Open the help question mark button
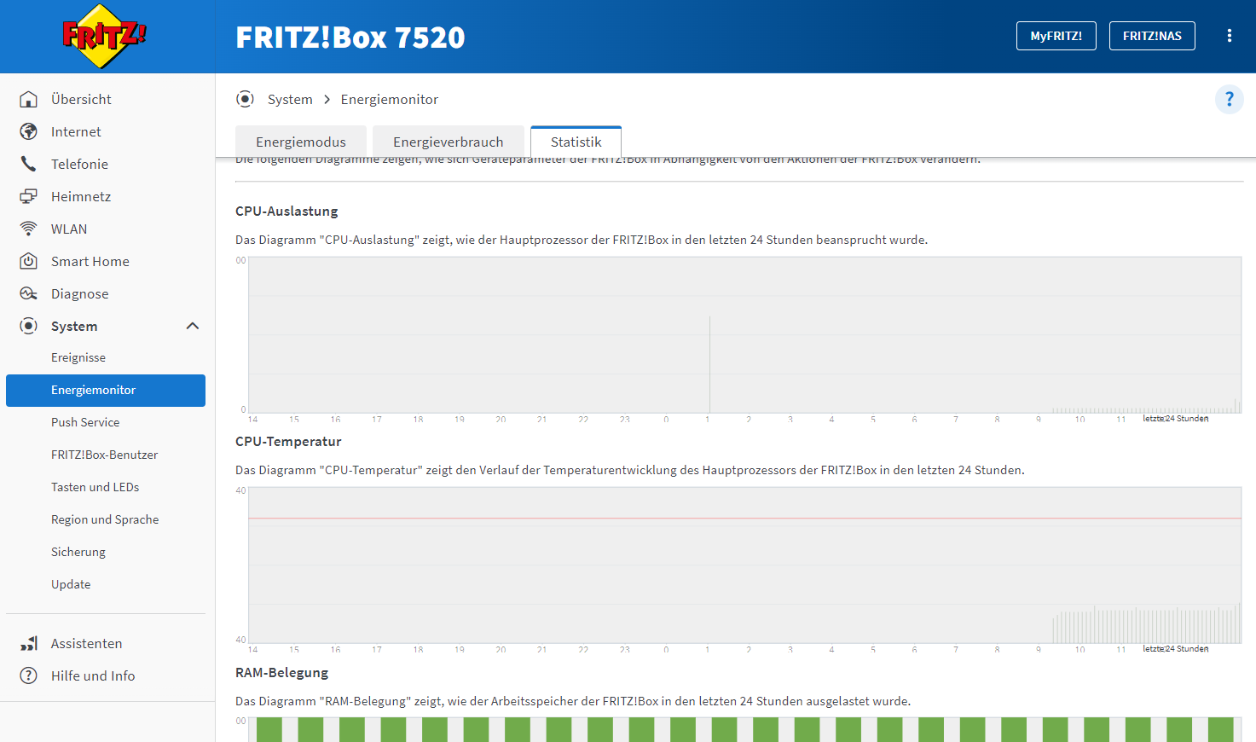The width and height of the screenshot is (1256, 742). pos(1229,99)
